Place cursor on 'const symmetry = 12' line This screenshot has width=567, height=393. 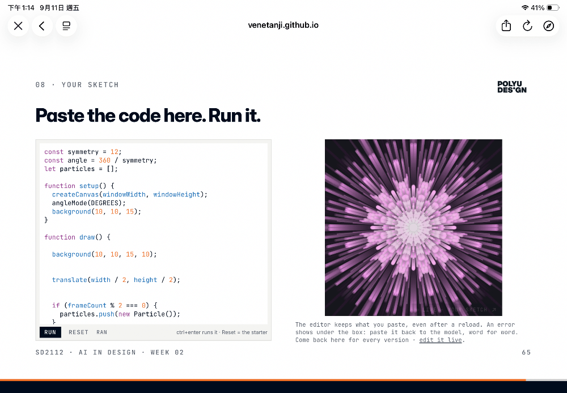tap(83, 152)
